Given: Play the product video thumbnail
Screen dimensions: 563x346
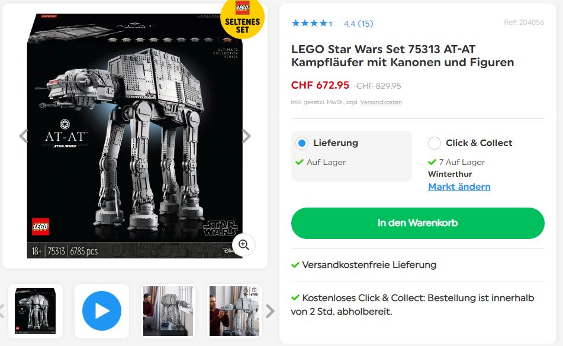Looking at the screenshot, I should 102,311.
